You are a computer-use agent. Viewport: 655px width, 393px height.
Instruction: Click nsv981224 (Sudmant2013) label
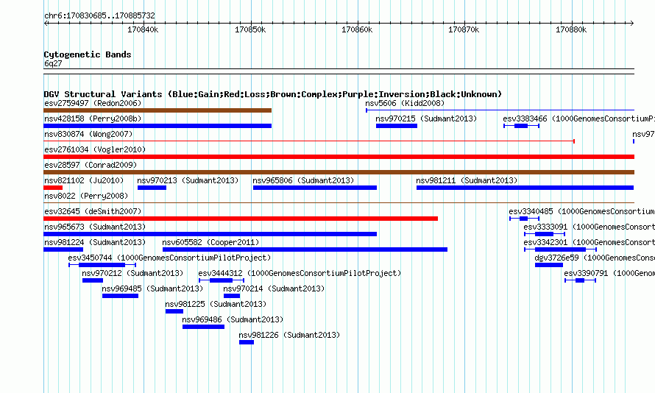(x=95, y=242)
